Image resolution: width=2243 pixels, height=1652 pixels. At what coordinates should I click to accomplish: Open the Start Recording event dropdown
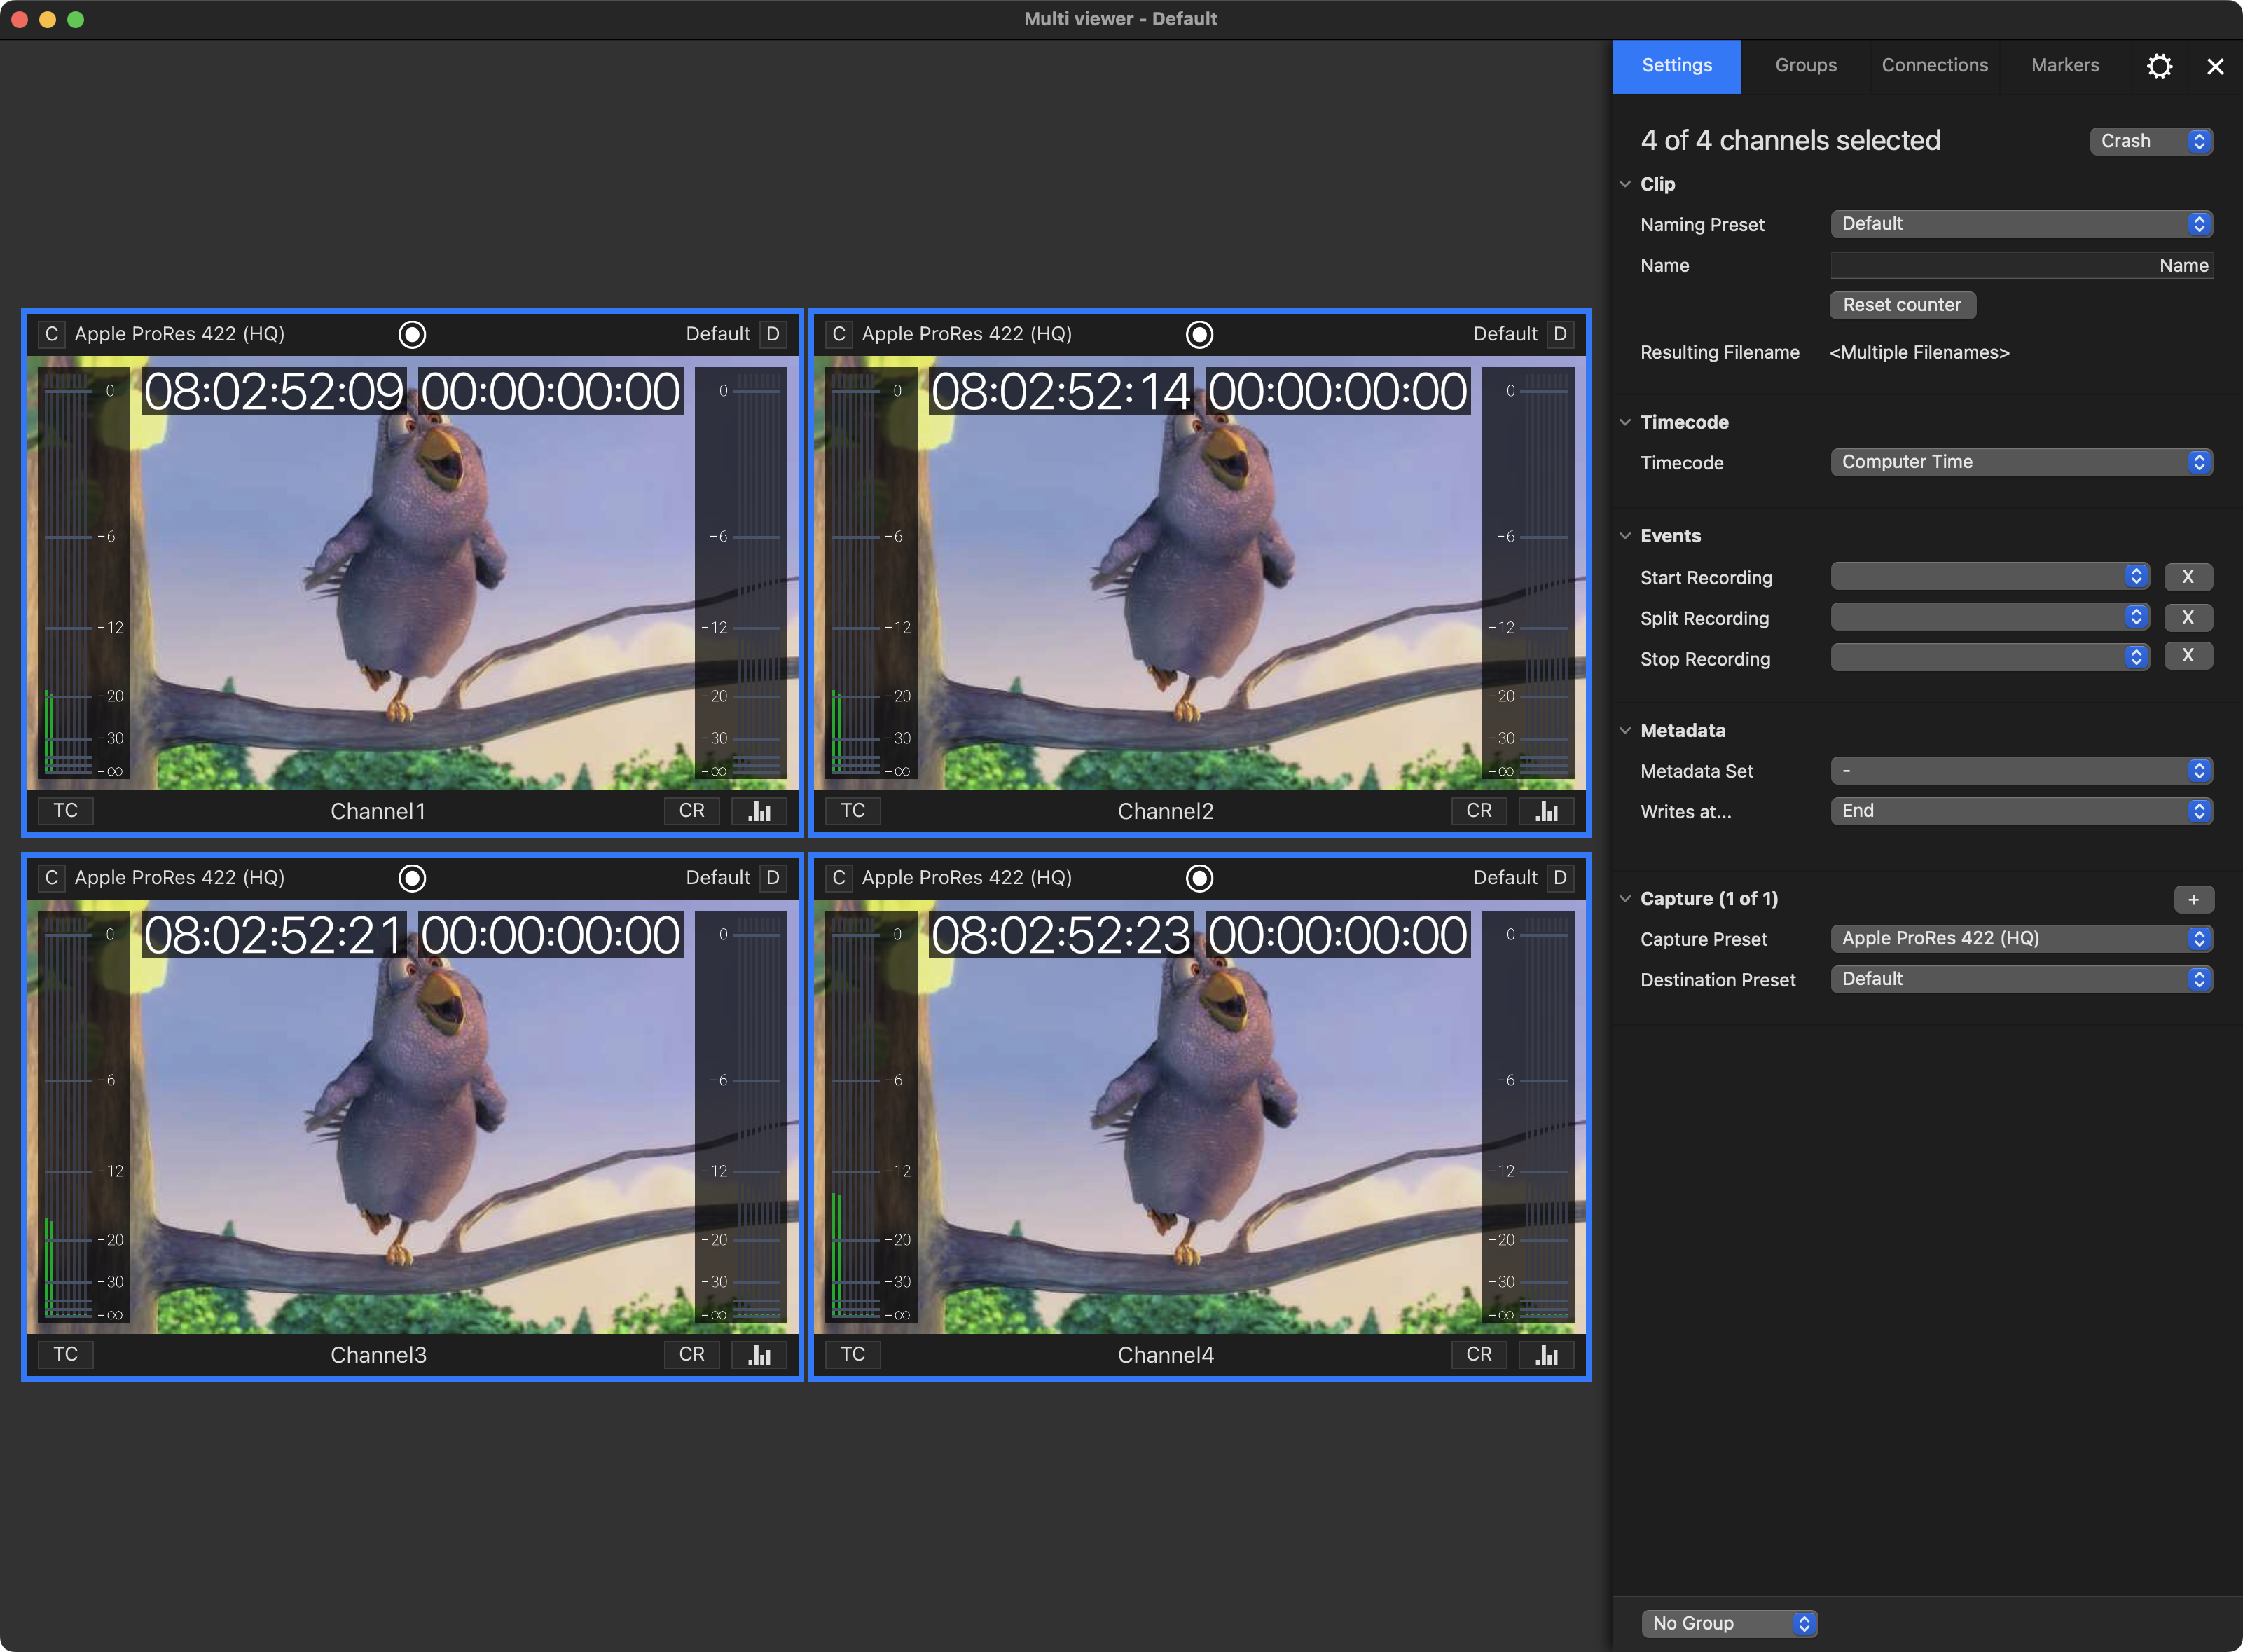tap(1990, 577)
